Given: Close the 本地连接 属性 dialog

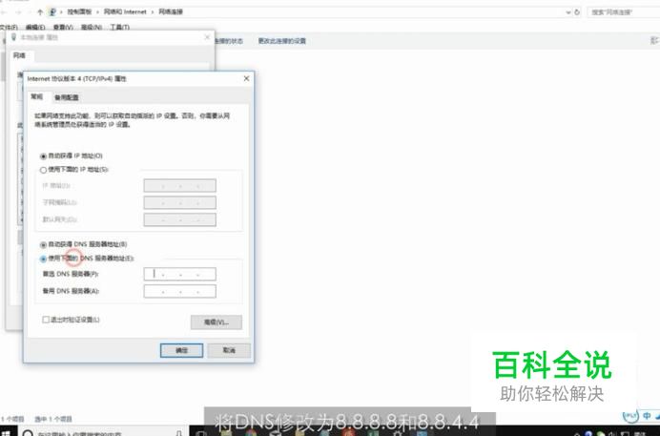Looking at the screenshot, I should pos(207,37).
